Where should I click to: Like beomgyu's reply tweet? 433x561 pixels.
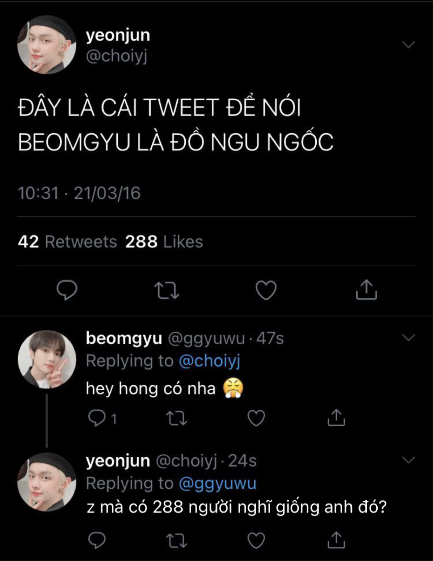tap(256, 418)
